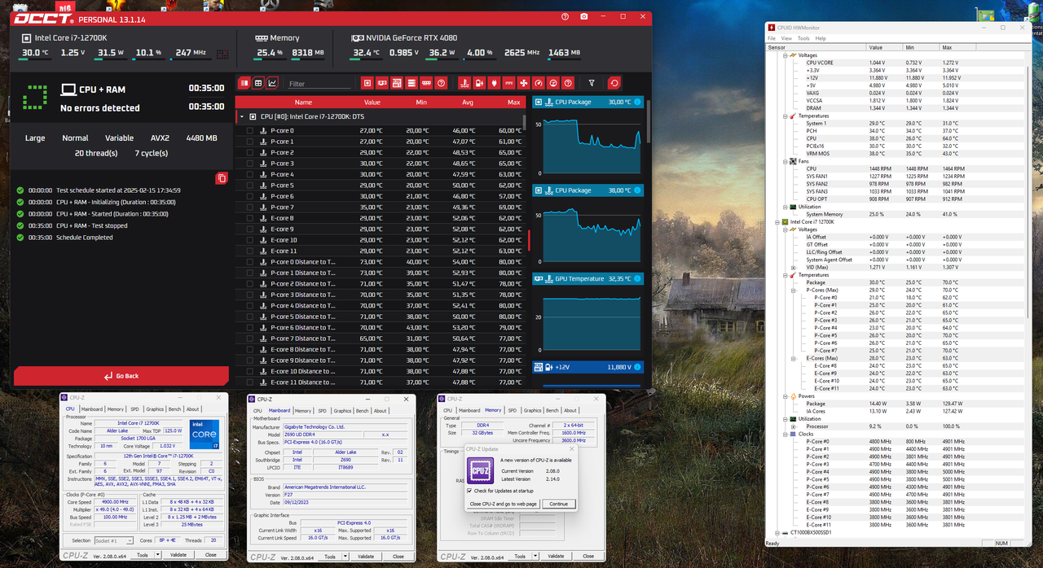
Task: Click info icon on CPU Package 38°C graph
Action: pyautogui.click(x=638, y=190)
